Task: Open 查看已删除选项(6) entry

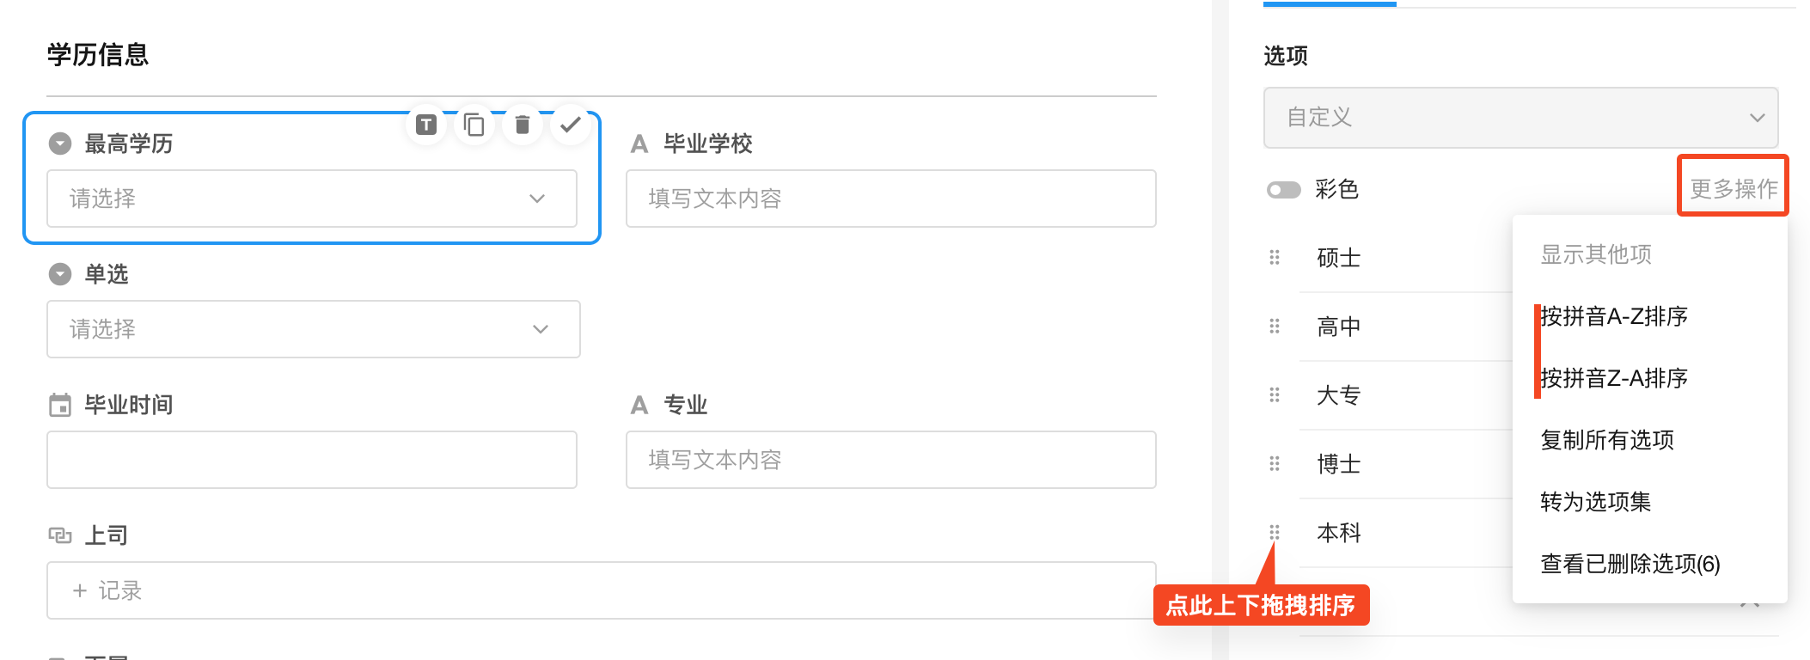Action: pyautogui.click(x=1630, y=564)
